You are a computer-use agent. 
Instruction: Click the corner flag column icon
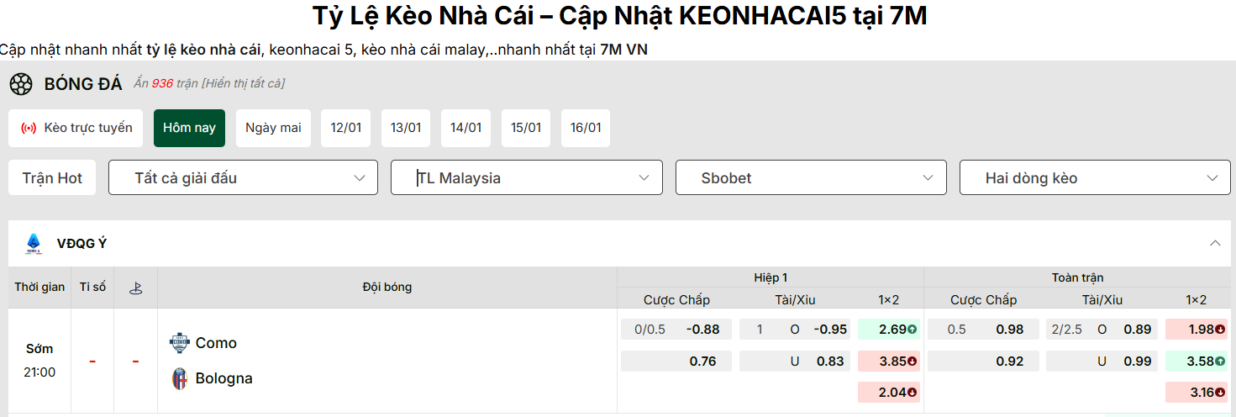[x=135, y=288]
